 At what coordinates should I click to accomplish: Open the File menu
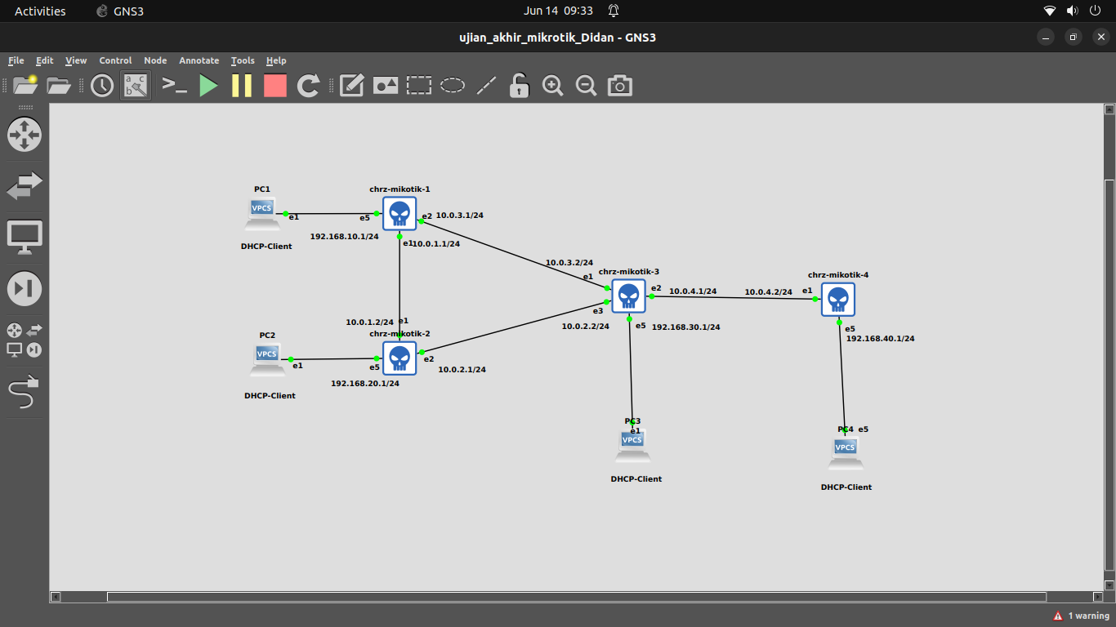pyautogui.click(x=16, y=60)
